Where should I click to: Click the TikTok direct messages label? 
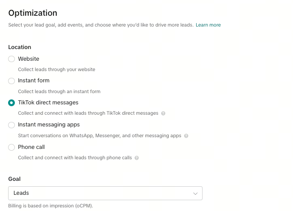(48, 103)
